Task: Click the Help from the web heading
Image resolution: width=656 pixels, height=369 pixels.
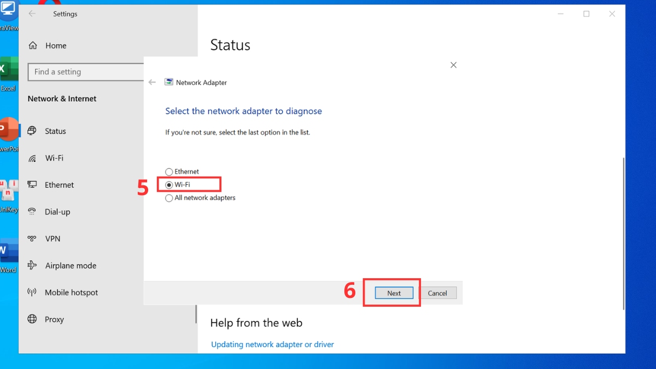Action: (x=256, y=323)
